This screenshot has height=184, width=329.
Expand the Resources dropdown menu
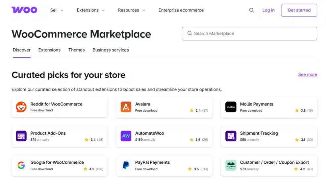(x=132, y=10)
